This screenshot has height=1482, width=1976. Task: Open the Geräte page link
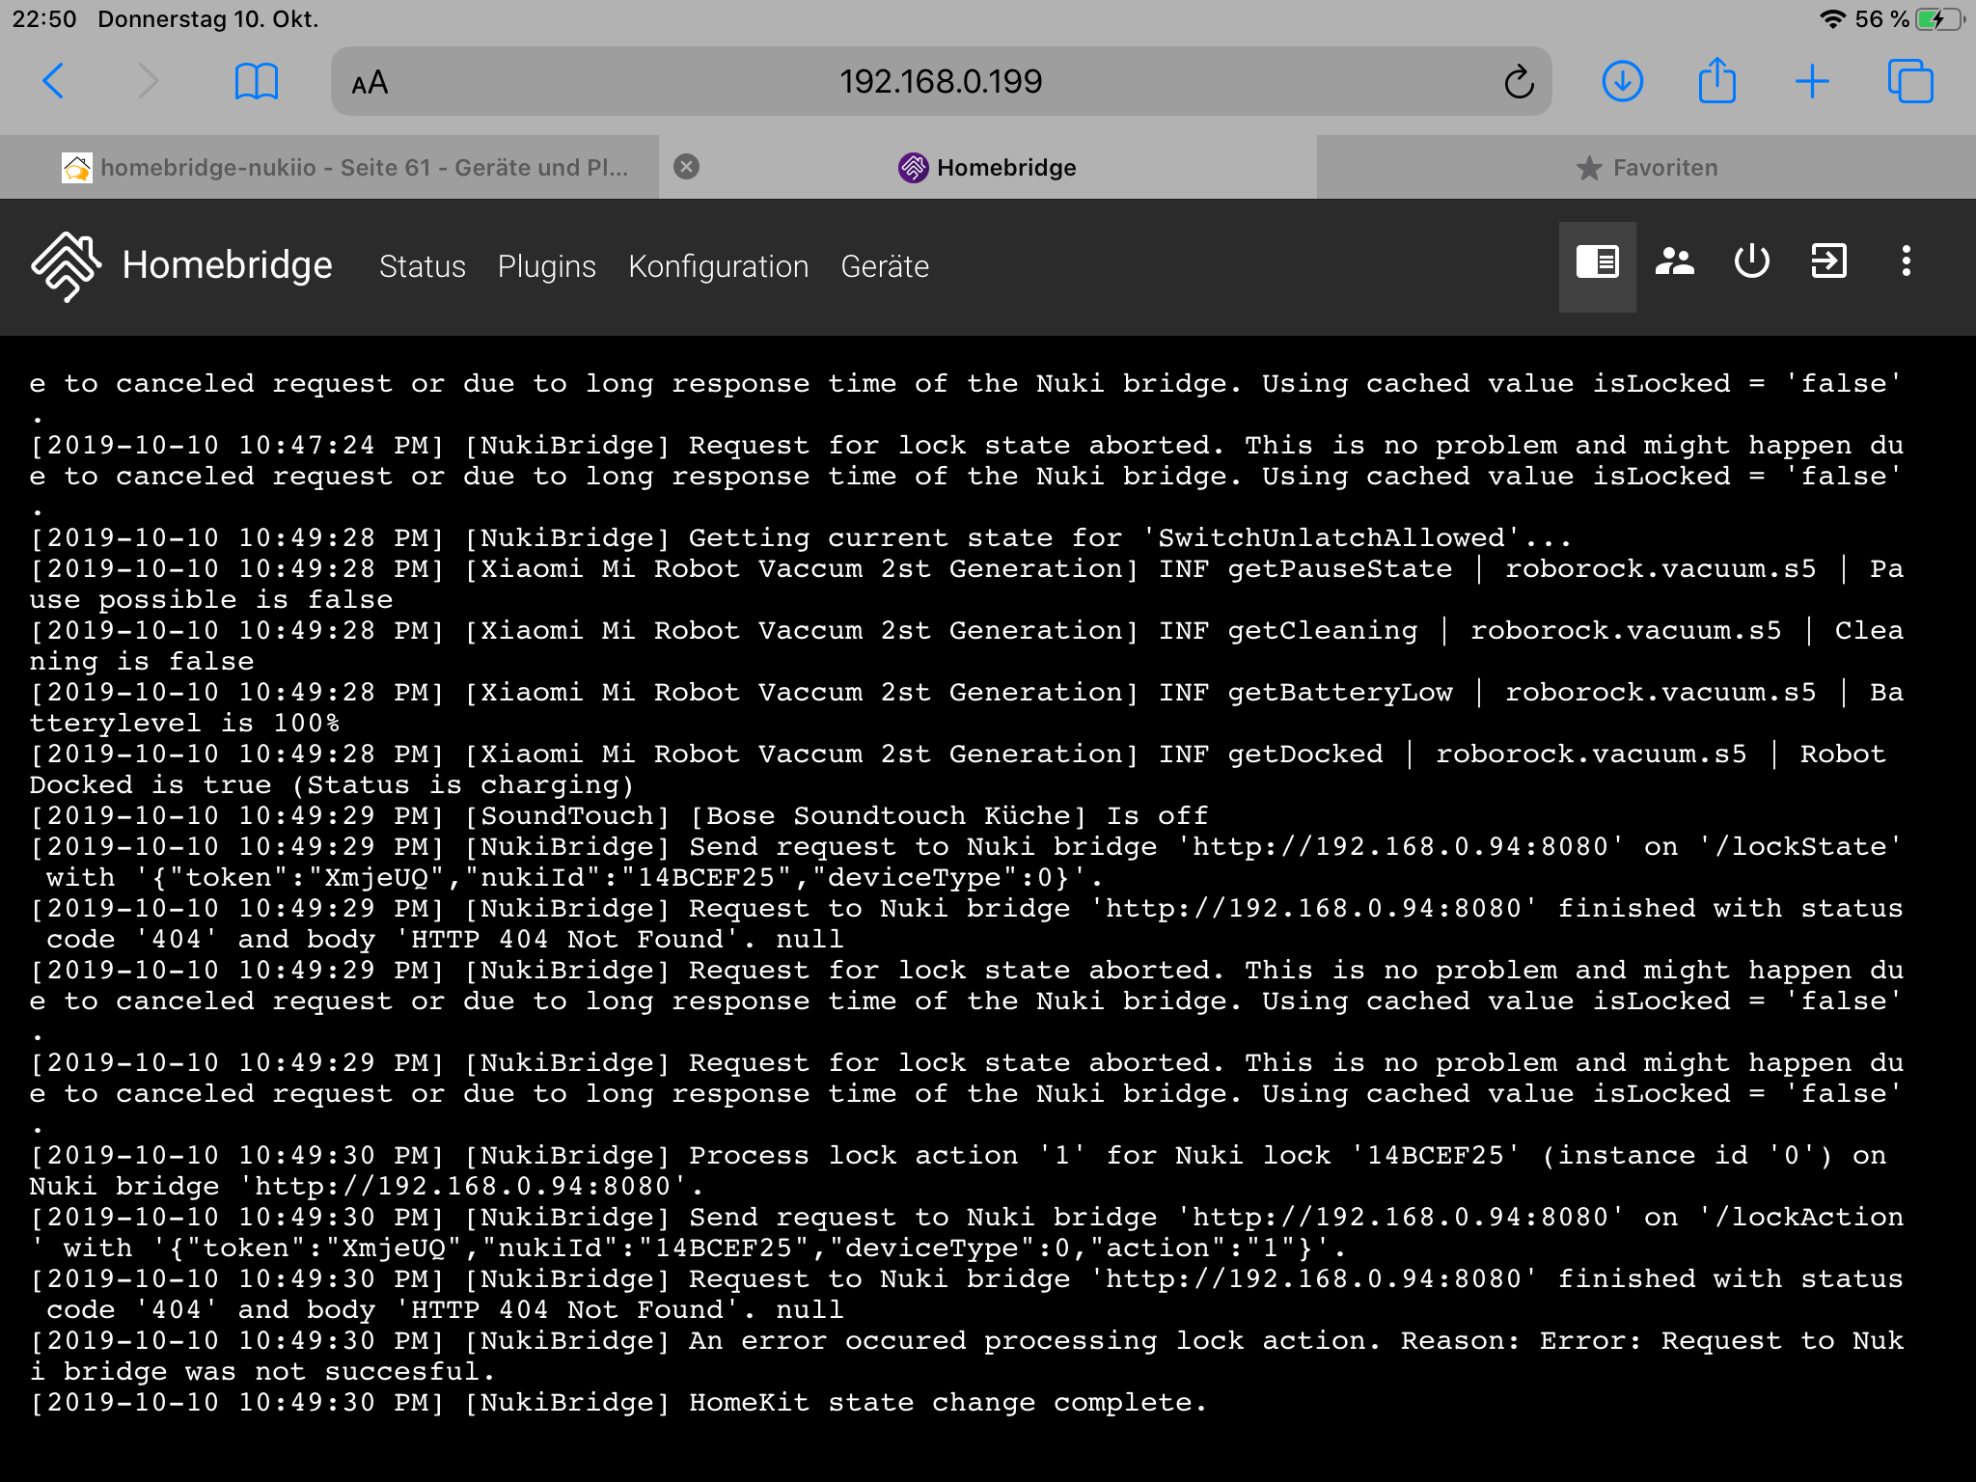(x=884, y=267)
